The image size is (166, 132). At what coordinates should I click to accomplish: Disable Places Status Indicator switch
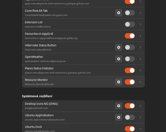tap(130, 70)
